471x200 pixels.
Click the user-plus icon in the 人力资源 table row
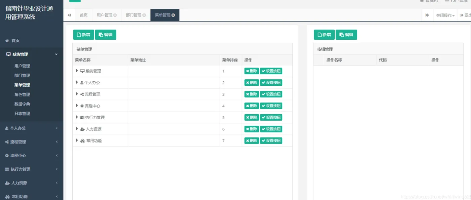pyautogui.click(x=82, y=129)
